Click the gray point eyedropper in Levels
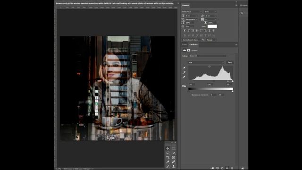 184,72
